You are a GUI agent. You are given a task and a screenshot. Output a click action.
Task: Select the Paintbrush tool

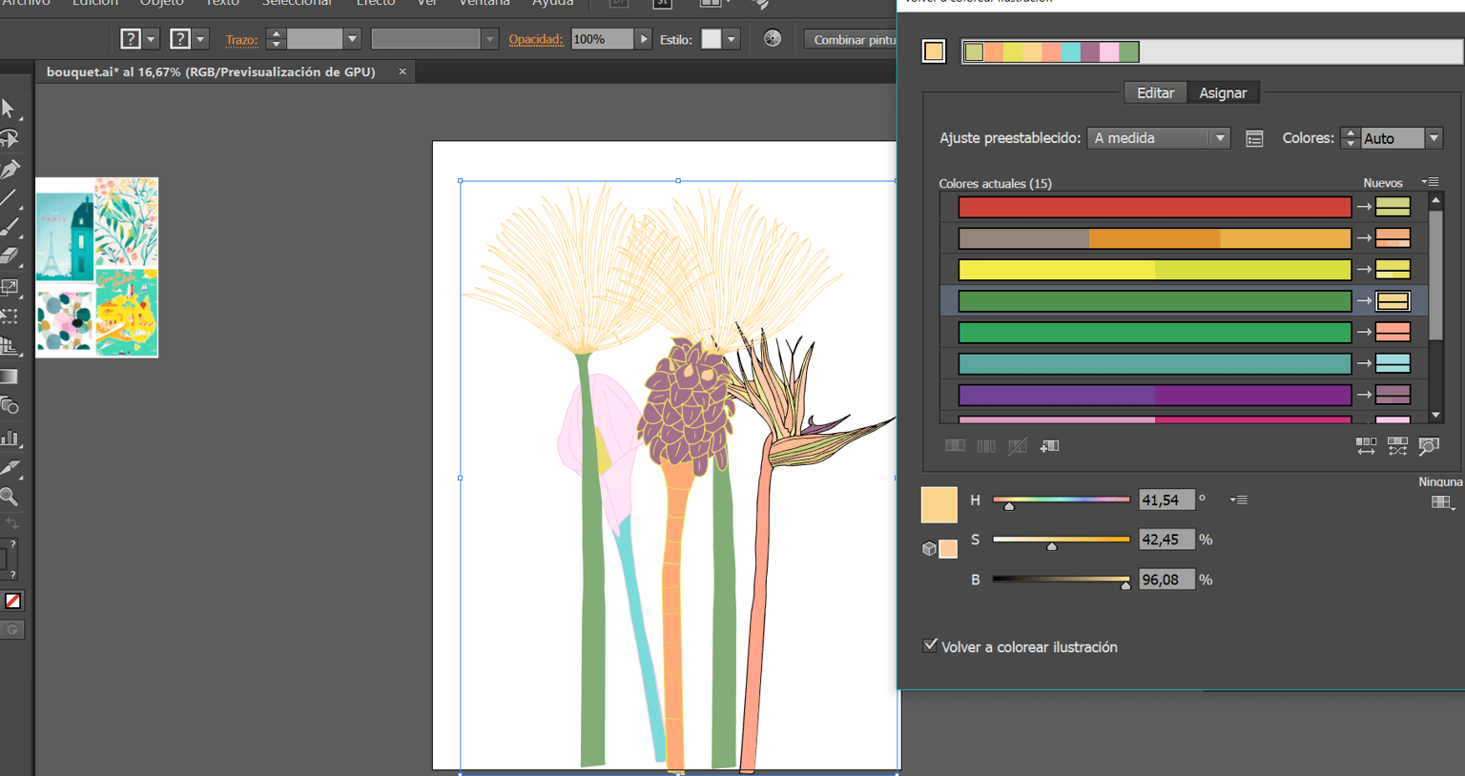pyautogui.click(x=10, y=228)
